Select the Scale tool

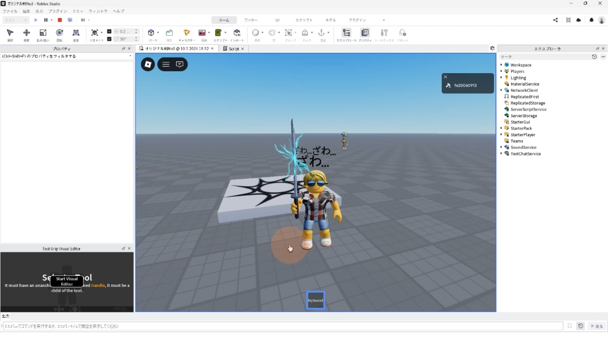(x=43, y=33)
